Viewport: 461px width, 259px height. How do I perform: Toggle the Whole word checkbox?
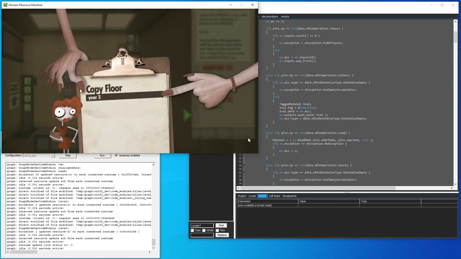[x=204, y=230]
